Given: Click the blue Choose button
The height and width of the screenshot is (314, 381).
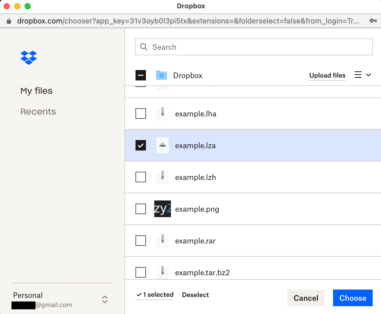Looking at the screenshot, I should click(x=353, y=298).
